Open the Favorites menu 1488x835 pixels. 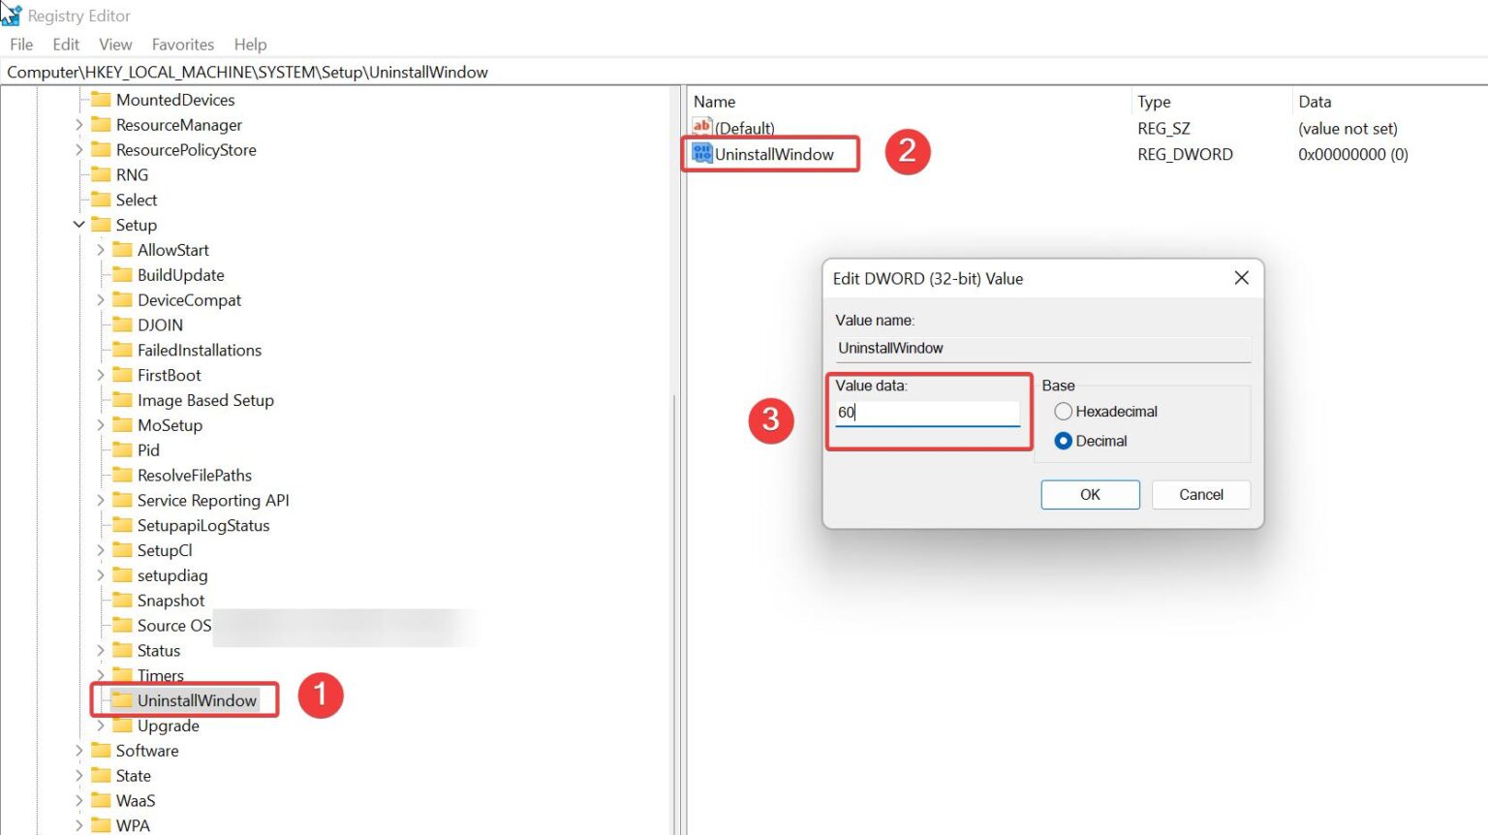[183, 44]
